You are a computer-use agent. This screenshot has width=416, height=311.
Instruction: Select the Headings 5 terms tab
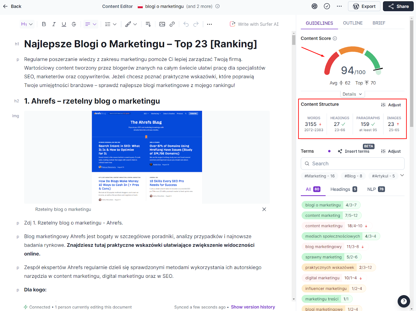(343, 189)
